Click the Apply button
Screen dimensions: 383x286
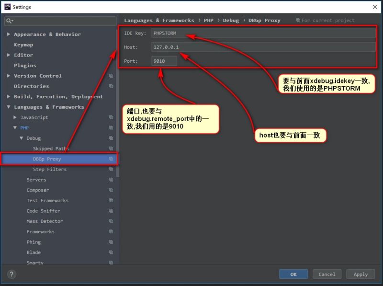(360, 274)
